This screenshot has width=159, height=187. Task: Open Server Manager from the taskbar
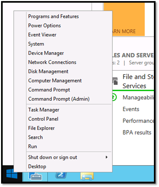click(x=35, y=176)
